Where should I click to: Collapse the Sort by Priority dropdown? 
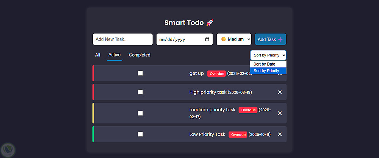click(268, 55)
